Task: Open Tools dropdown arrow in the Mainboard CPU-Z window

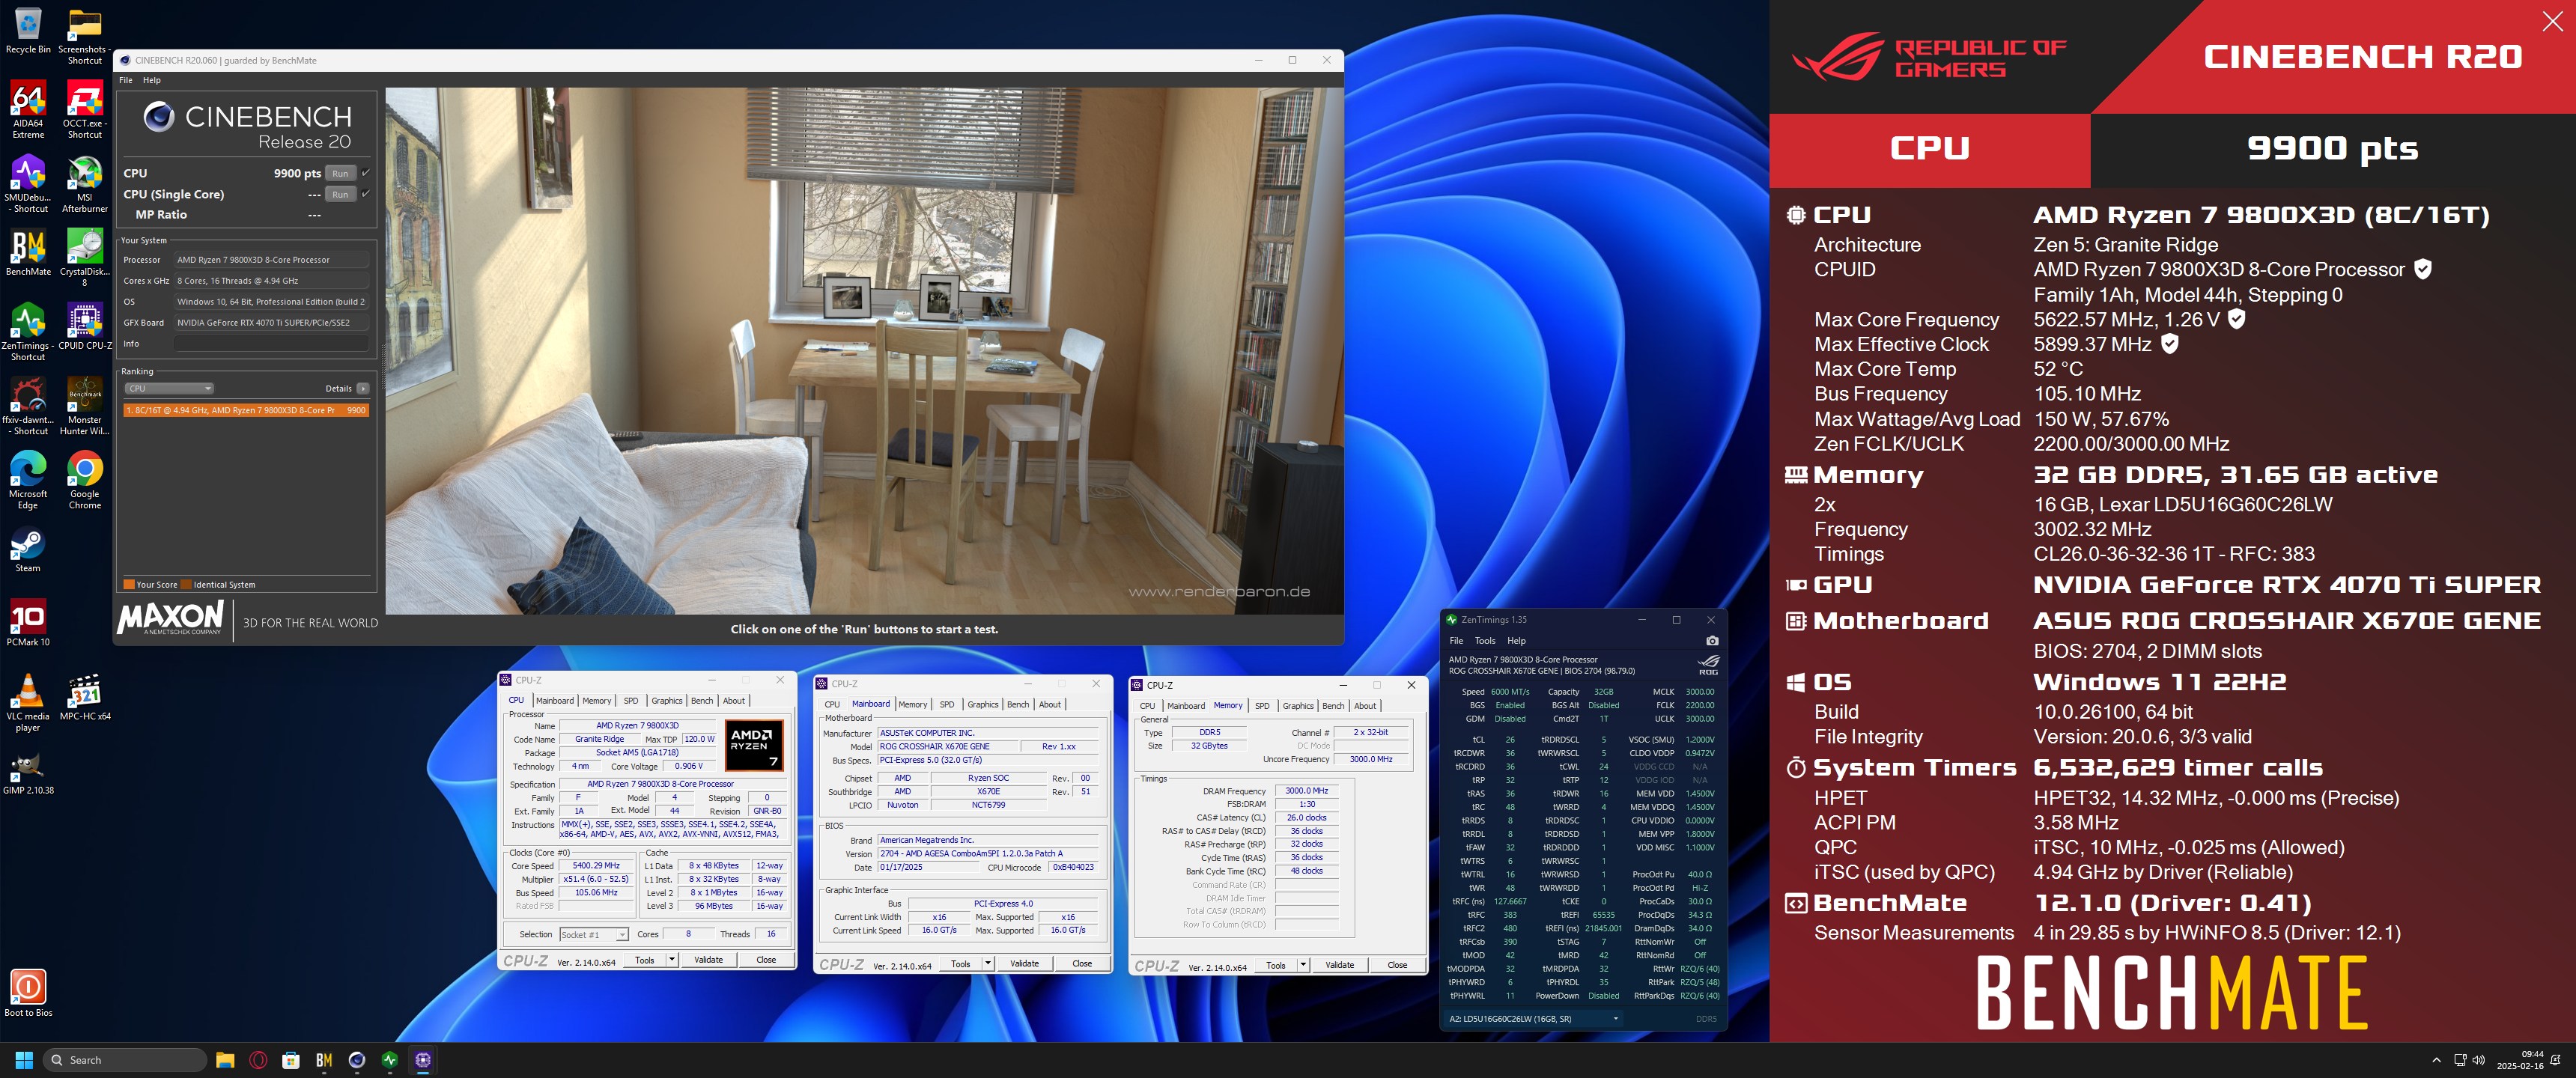Action: (x=988, y=964)
